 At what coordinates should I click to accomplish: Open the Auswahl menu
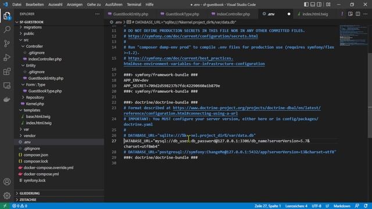(x=55, y=5)
